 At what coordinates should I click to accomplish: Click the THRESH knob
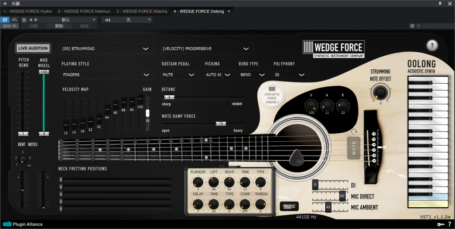point(260,205)
